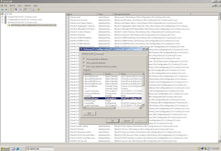This screenshot has width=221, height=151.
Task: Click the Schema naming context server icon
Action: [x=6, y=22]
